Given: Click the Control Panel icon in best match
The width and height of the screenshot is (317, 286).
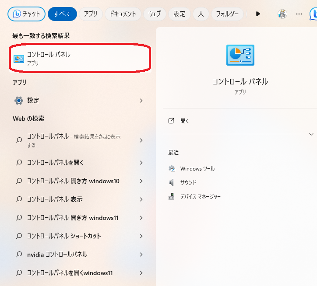Looking at the screenshot, I should click(18, 59).
